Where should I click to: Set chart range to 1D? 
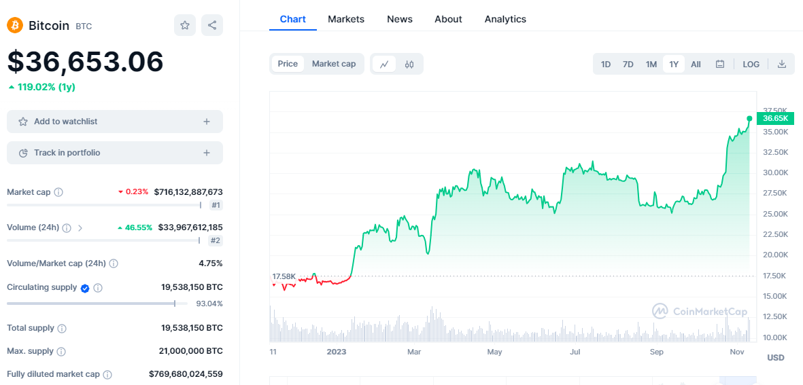(x=606, y=64)
